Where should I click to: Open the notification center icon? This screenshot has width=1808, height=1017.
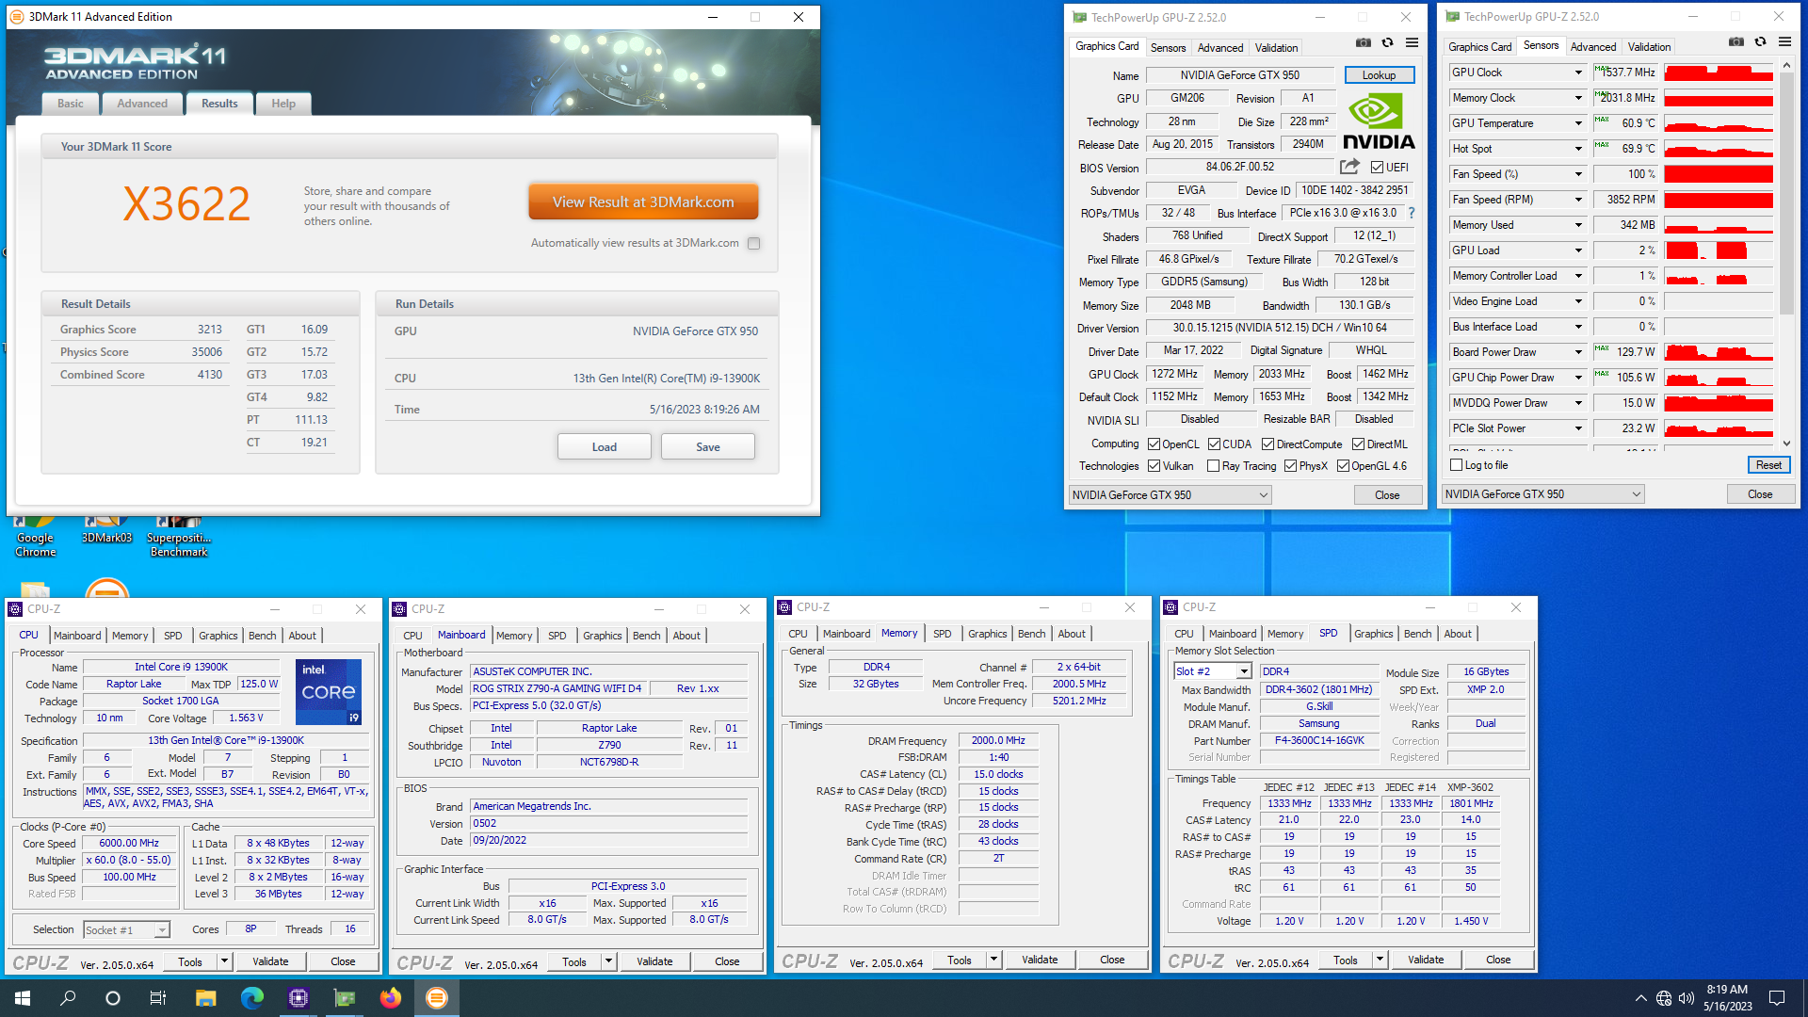tap(1777, 998)
